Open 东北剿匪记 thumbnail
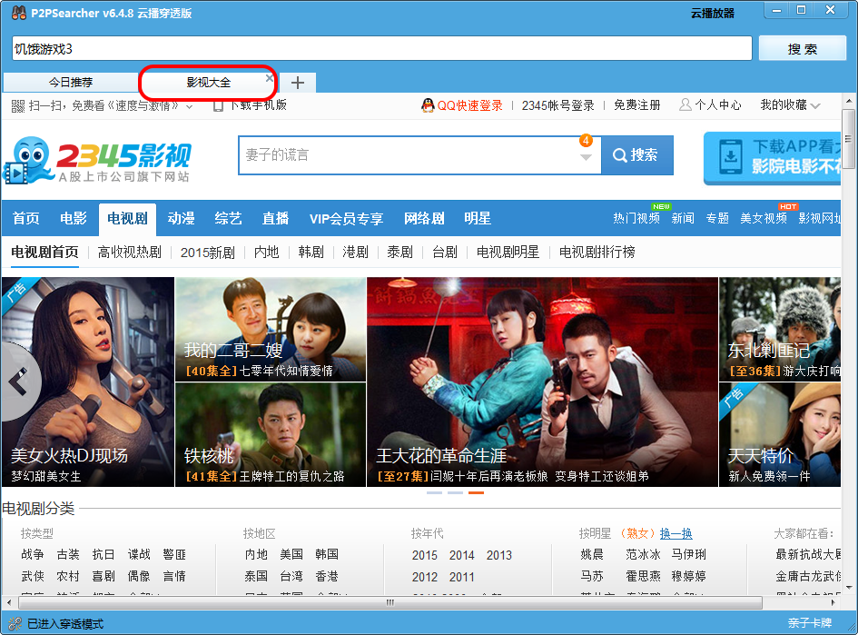This screenshot has width=858, height=635. tap(780, 329)
